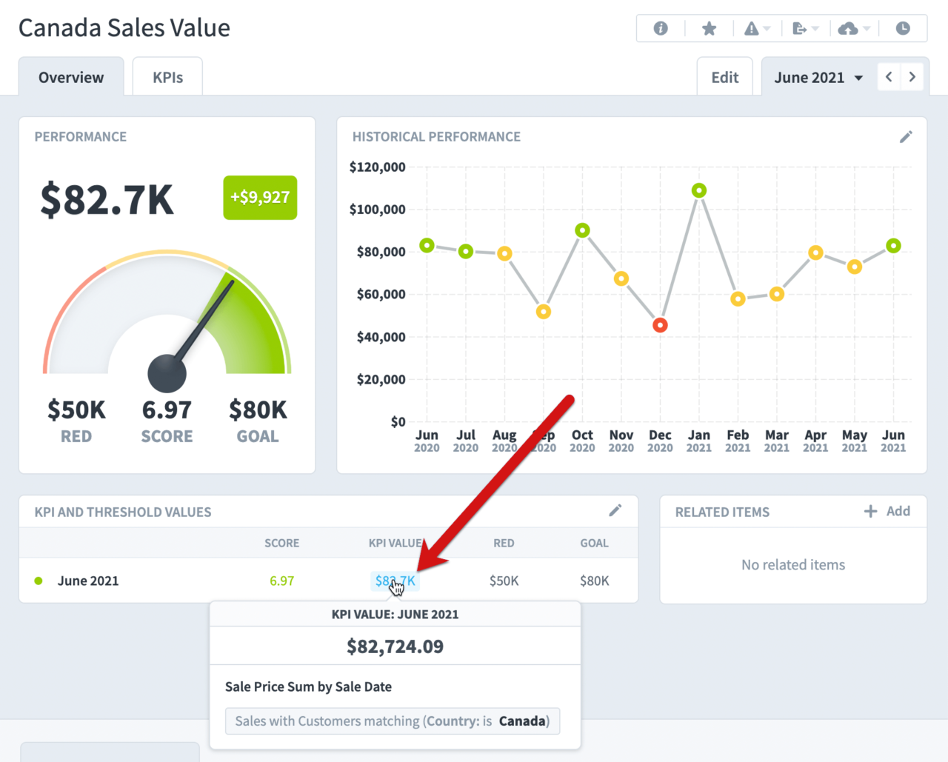Expand the export icon dropdown arrow
Screen dimensions: 948x762
pyautogui.click(x=815, y=30)
